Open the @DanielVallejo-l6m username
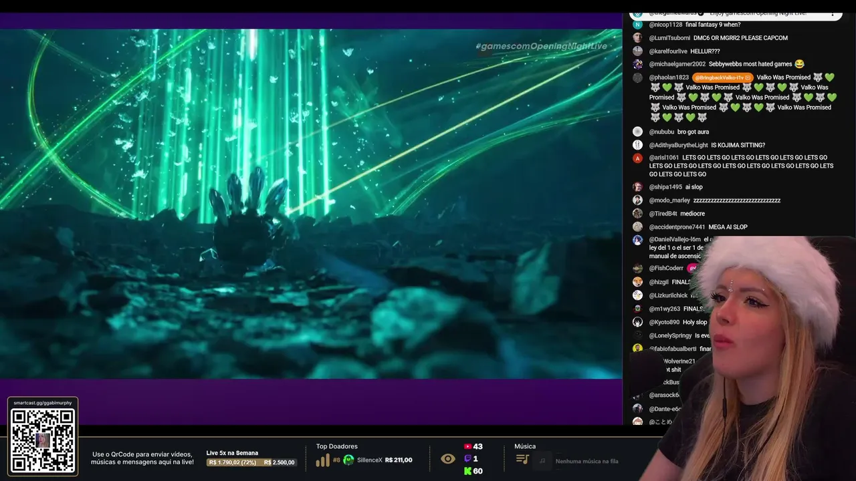 (x=675, y=239)
